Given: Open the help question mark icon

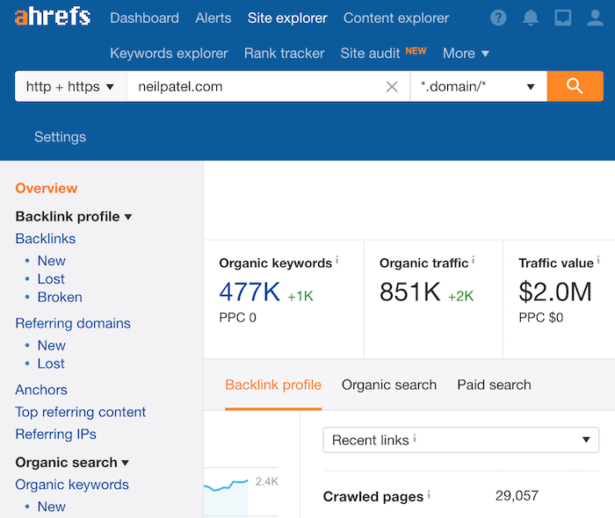Looking at the screenshot, I should 498,18.
